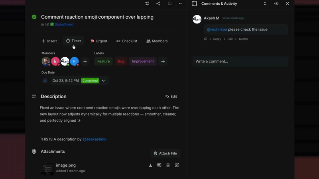Open the three-dot more options menu
The image size is (319, 179).
click(x=181, y=4)
